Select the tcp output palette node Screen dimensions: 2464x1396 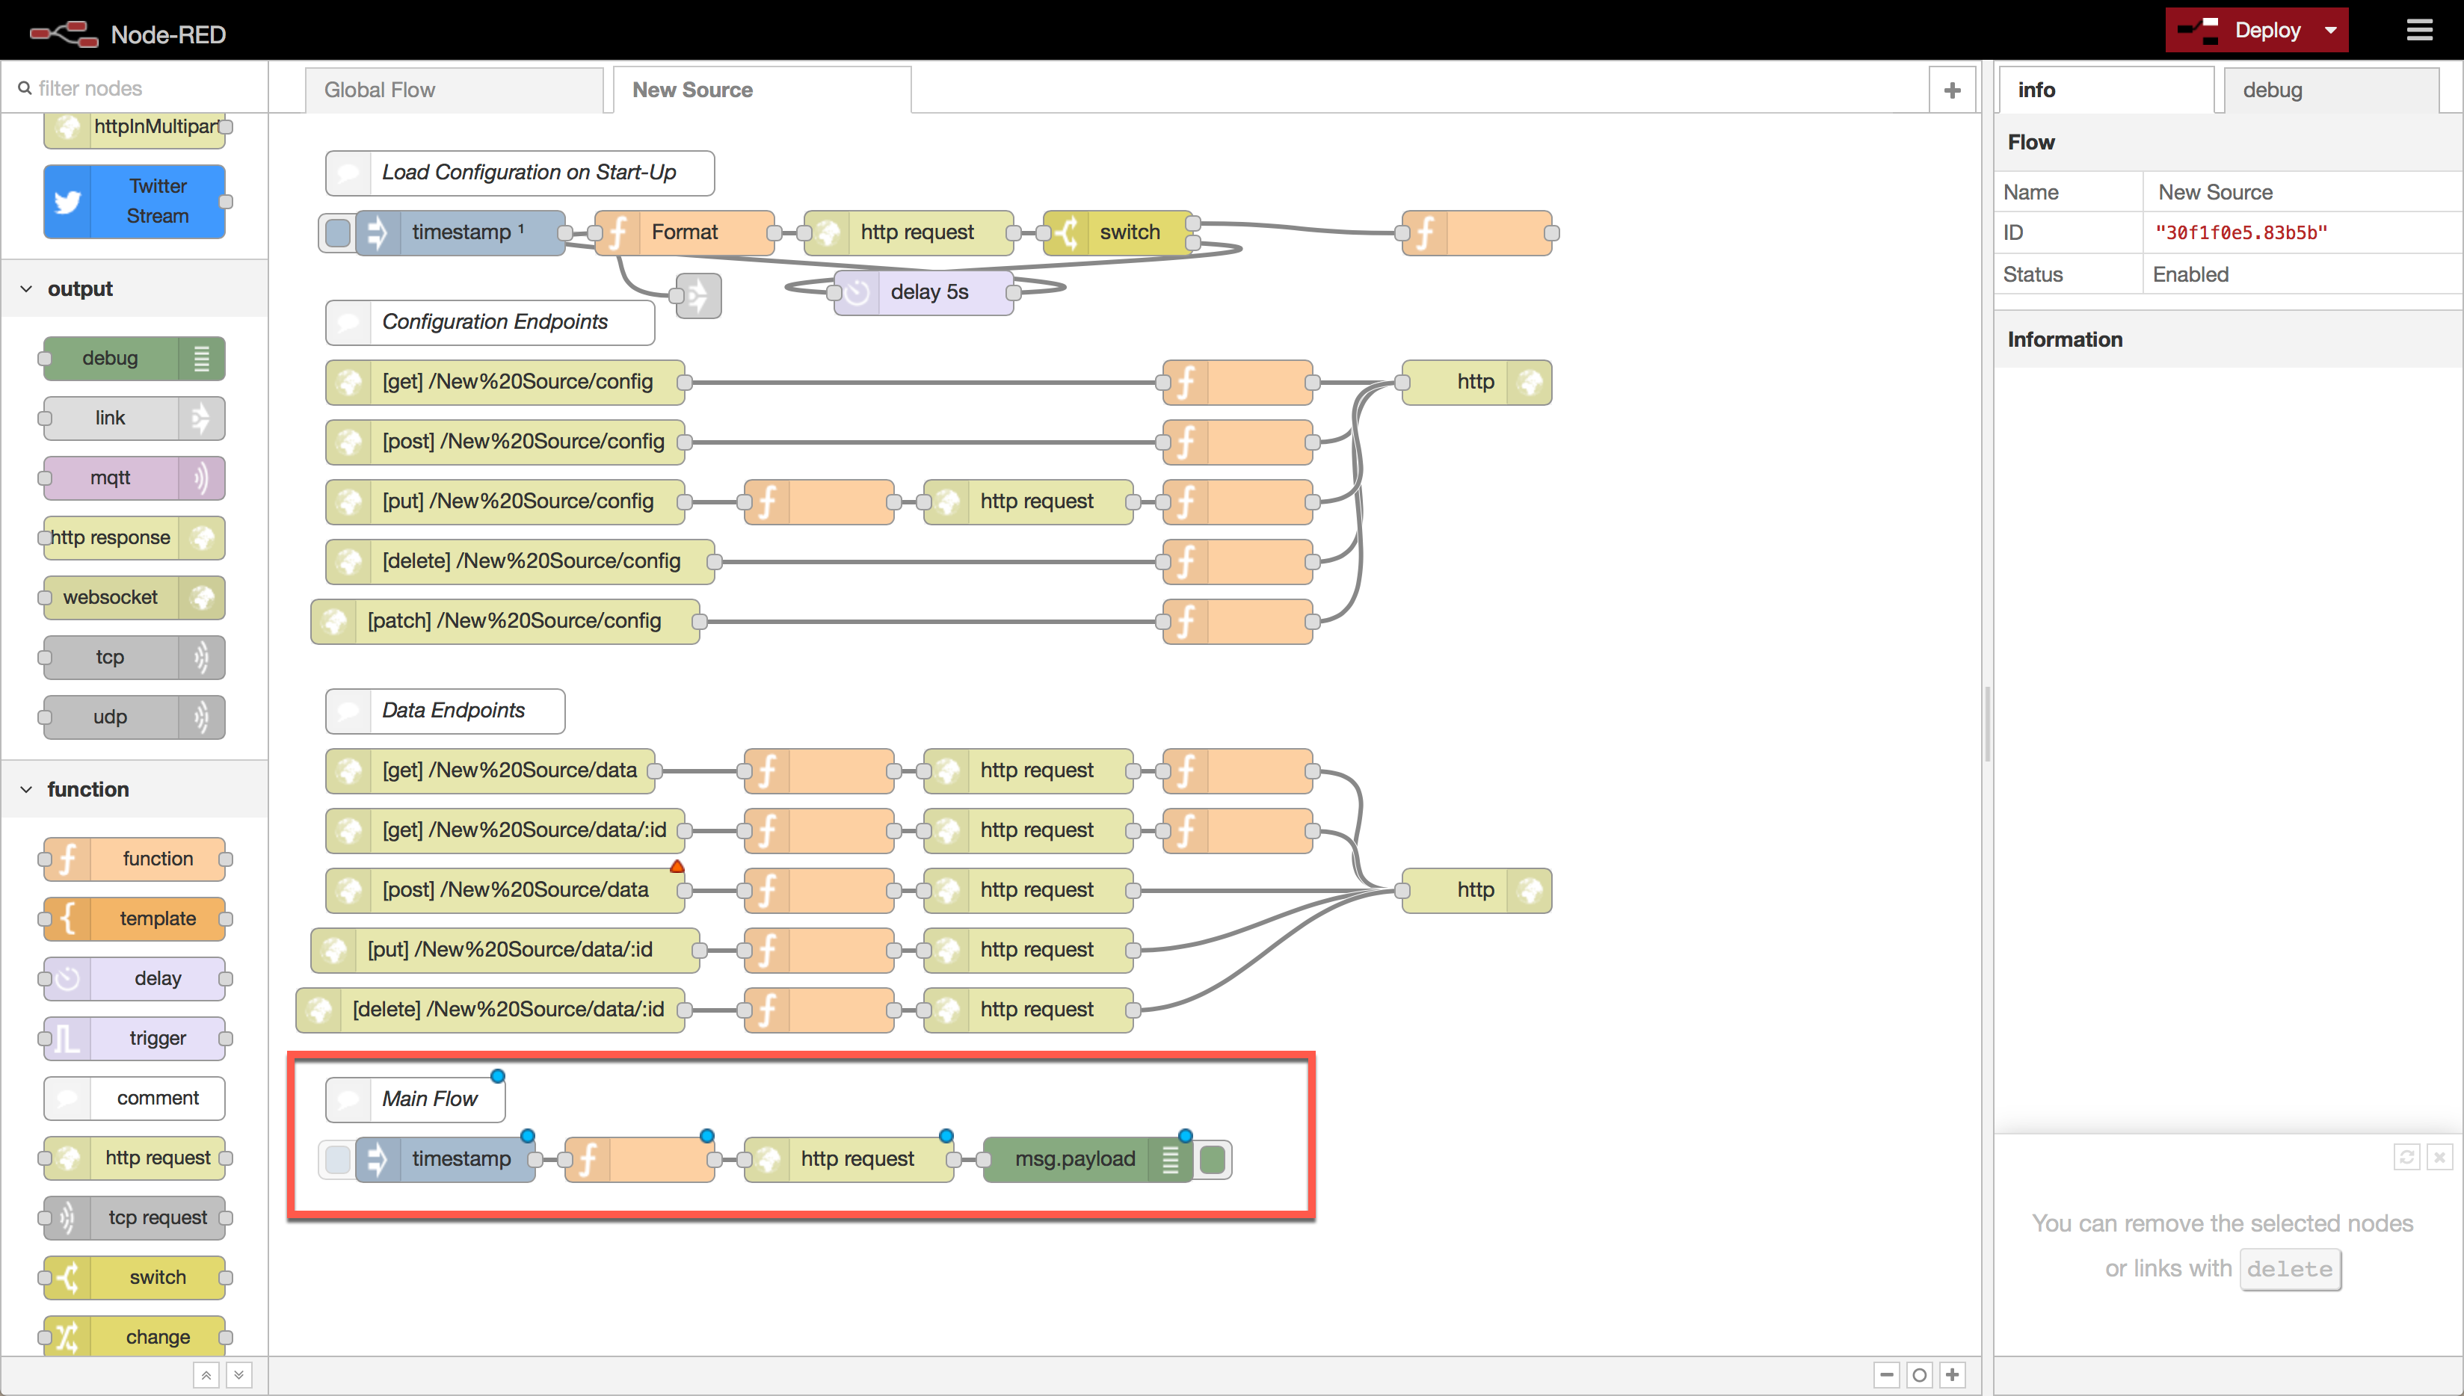click(x=135, y=657)
